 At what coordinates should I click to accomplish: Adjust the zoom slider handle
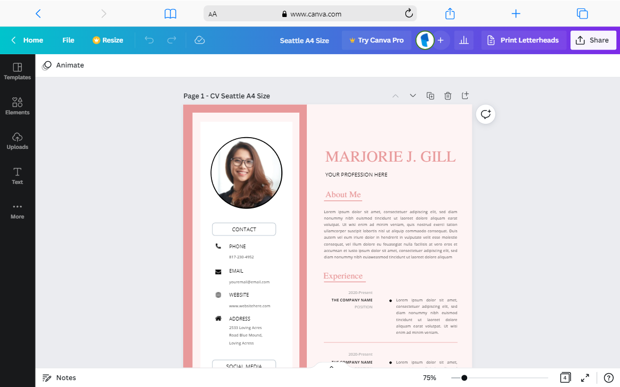464,378
